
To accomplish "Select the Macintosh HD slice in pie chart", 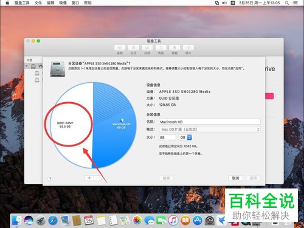I will (x=121, y=126).
